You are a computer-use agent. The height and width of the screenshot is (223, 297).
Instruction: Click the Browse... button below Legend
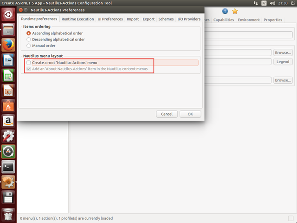point(283,80)
